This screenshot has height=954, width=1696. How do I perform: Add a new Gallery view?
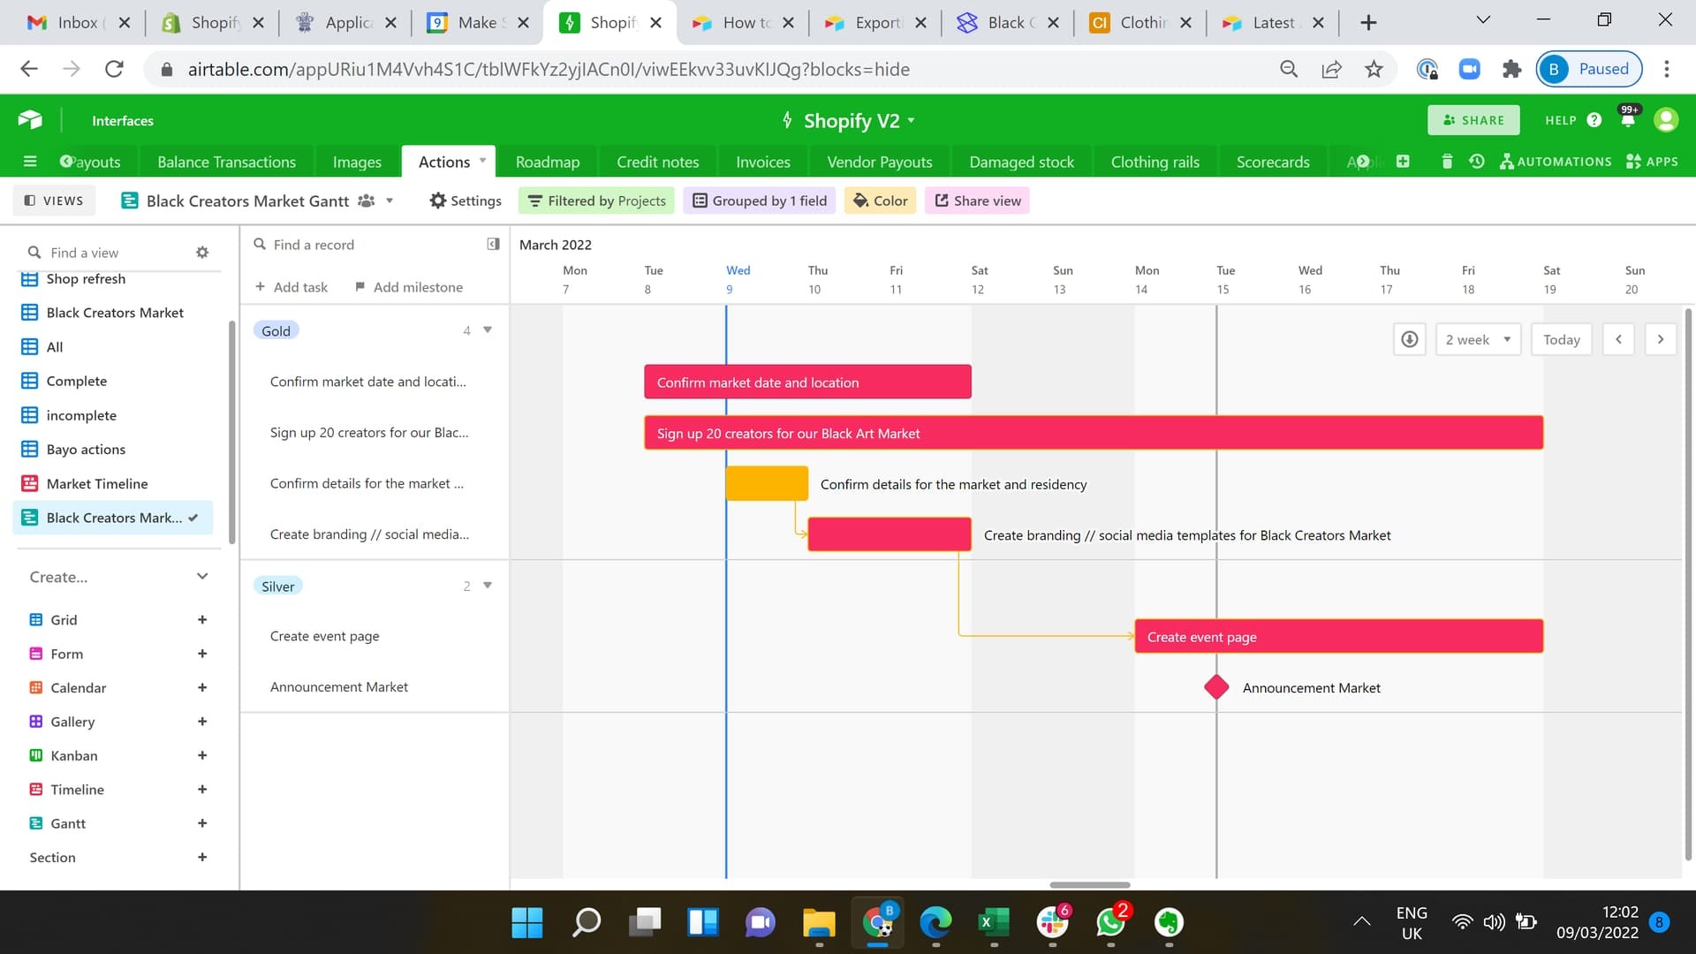point(202,722)
